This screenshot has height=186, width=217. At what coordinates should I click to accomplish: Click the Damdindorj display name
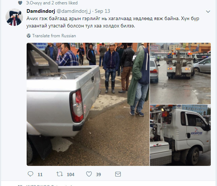[41, 11]
